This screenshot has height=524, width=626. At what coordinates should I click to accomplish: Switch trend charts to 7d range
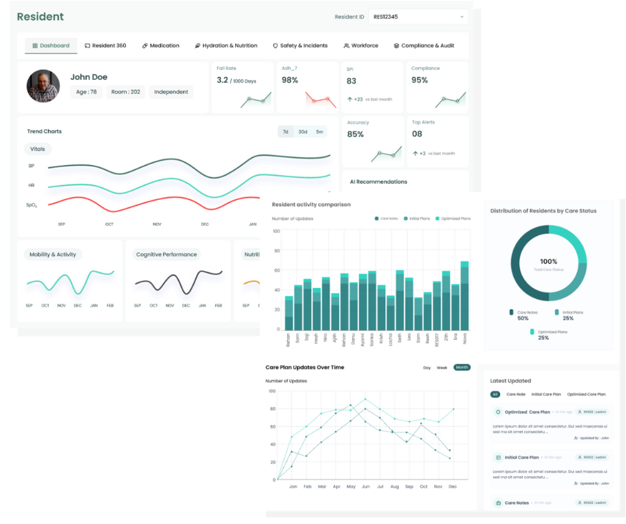[286, 132]
